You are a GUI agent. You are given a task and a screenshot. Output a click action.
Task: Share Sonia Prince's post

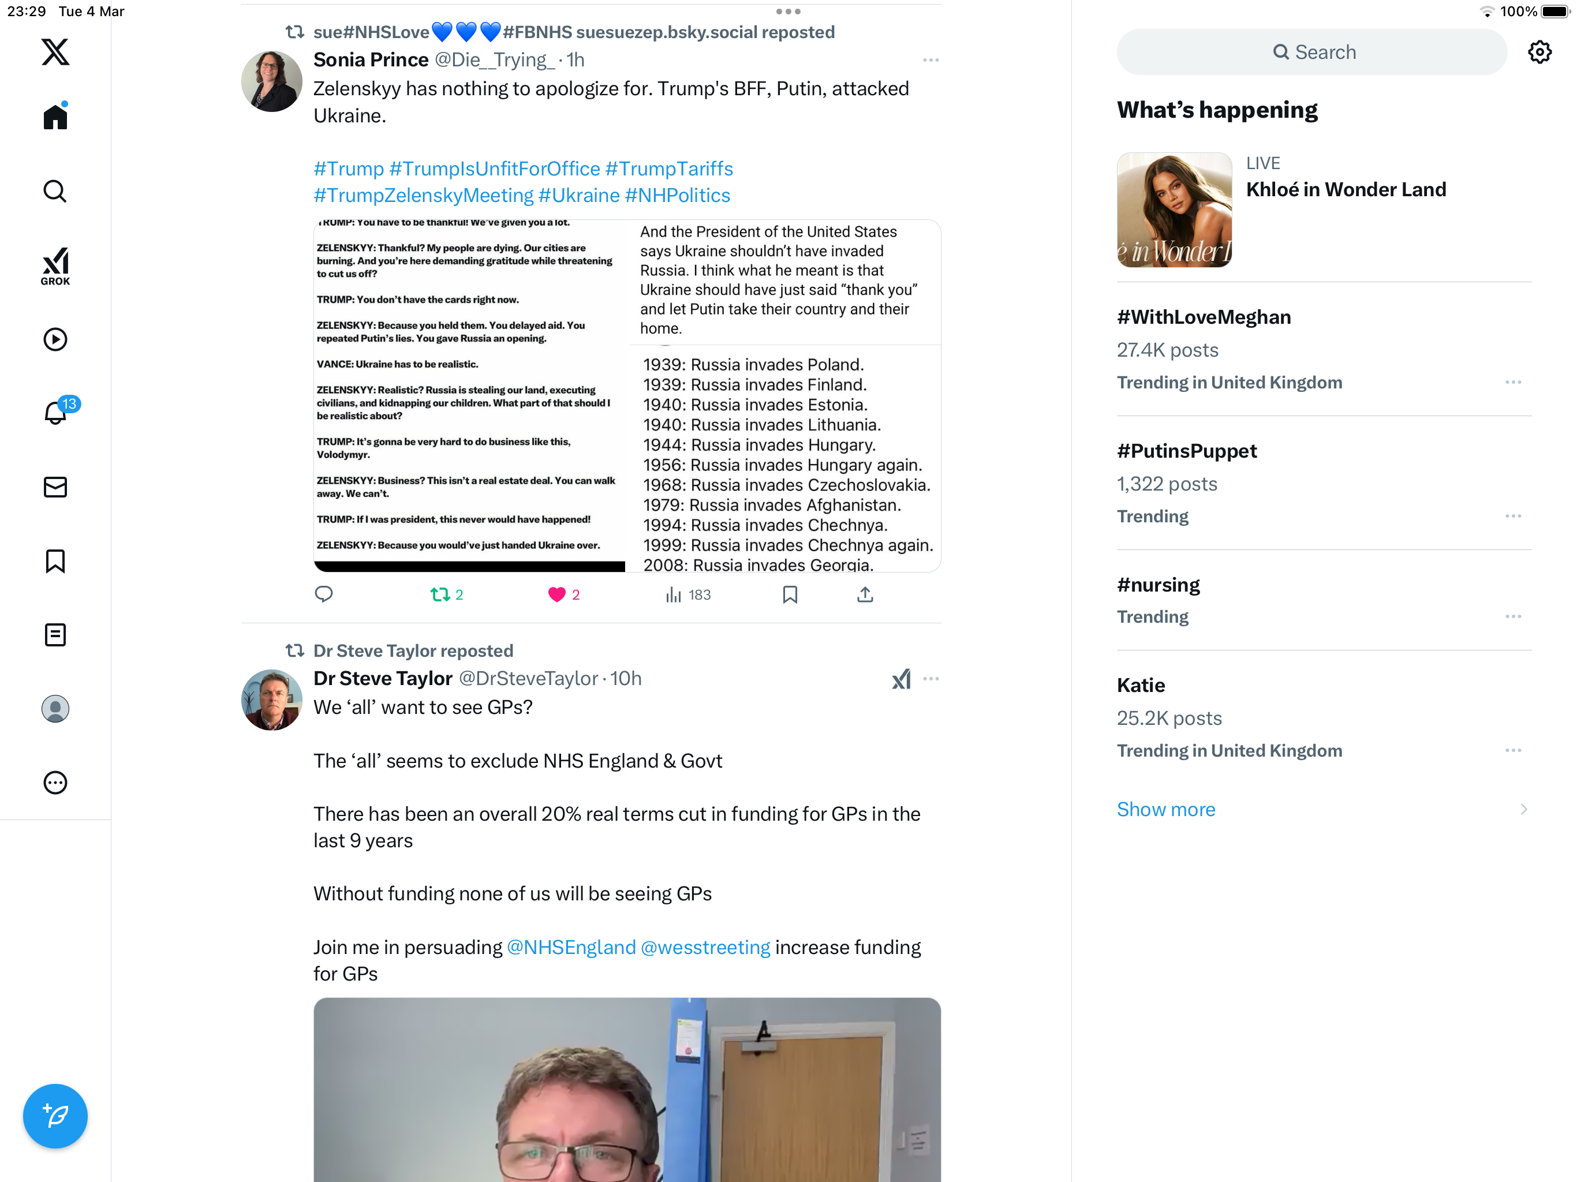pyautogui.click(x=865, y=594)
